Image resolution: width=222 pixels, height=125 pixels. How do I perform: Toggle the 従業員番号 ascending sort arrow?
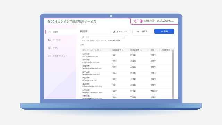(x=123, y=50)
